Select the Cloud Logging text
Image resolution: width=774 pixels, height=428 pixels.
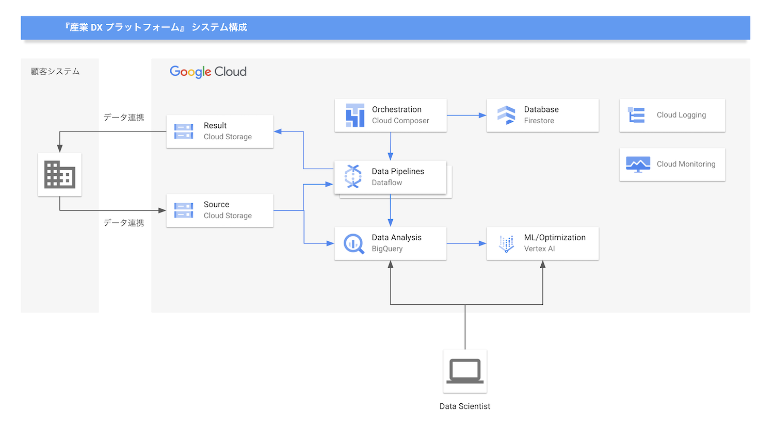coord(681,115)
